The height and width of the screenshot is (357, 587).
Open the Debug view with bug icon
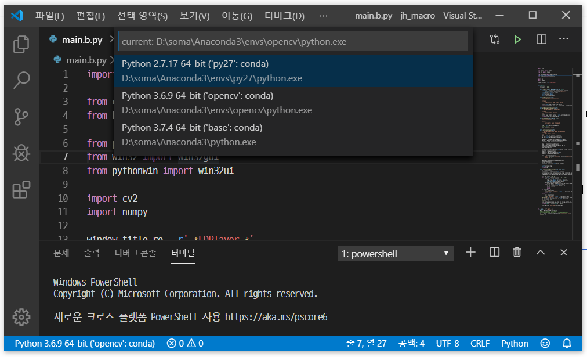pyautogui.click(x=21, y=153)
